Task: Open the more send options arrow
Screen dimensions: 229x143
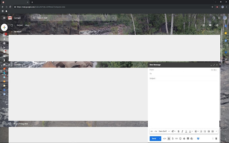Action: coord(160,139)
